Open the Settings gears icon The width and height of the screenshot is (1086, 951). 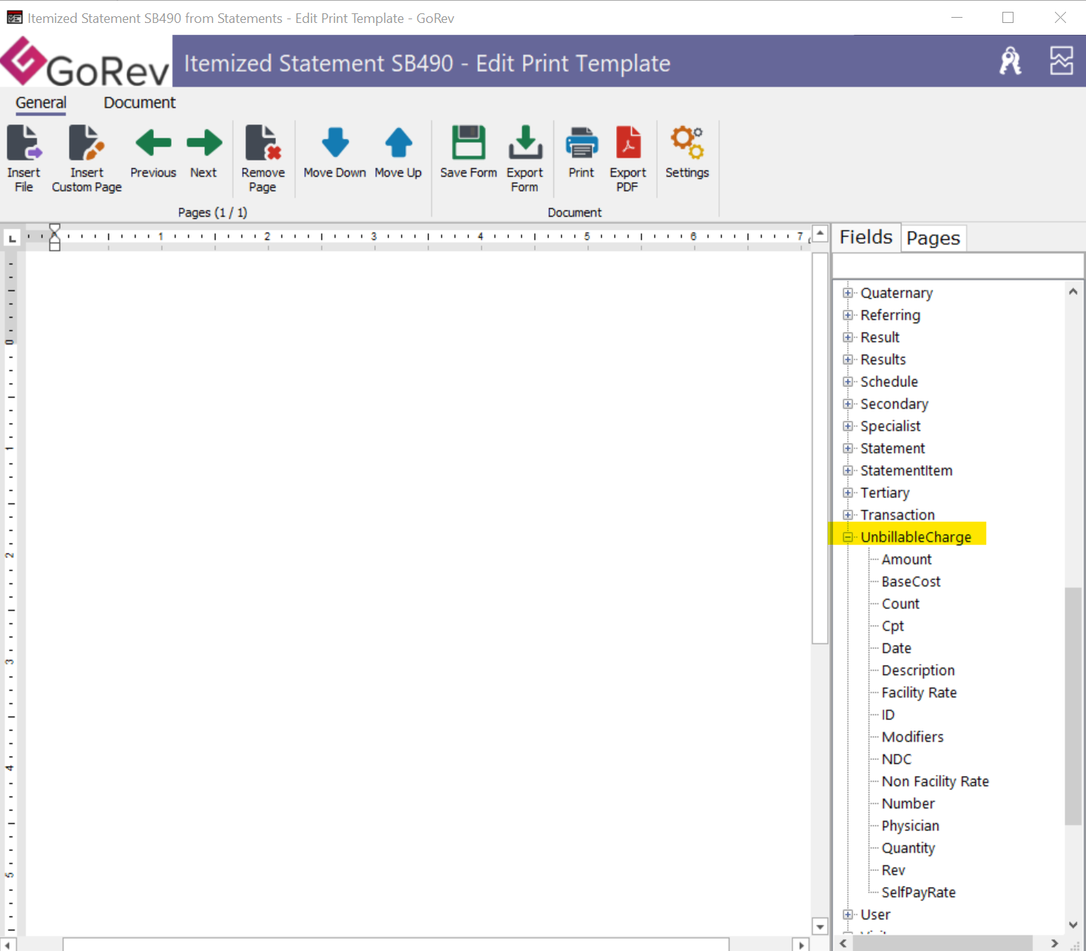(687, 143)
